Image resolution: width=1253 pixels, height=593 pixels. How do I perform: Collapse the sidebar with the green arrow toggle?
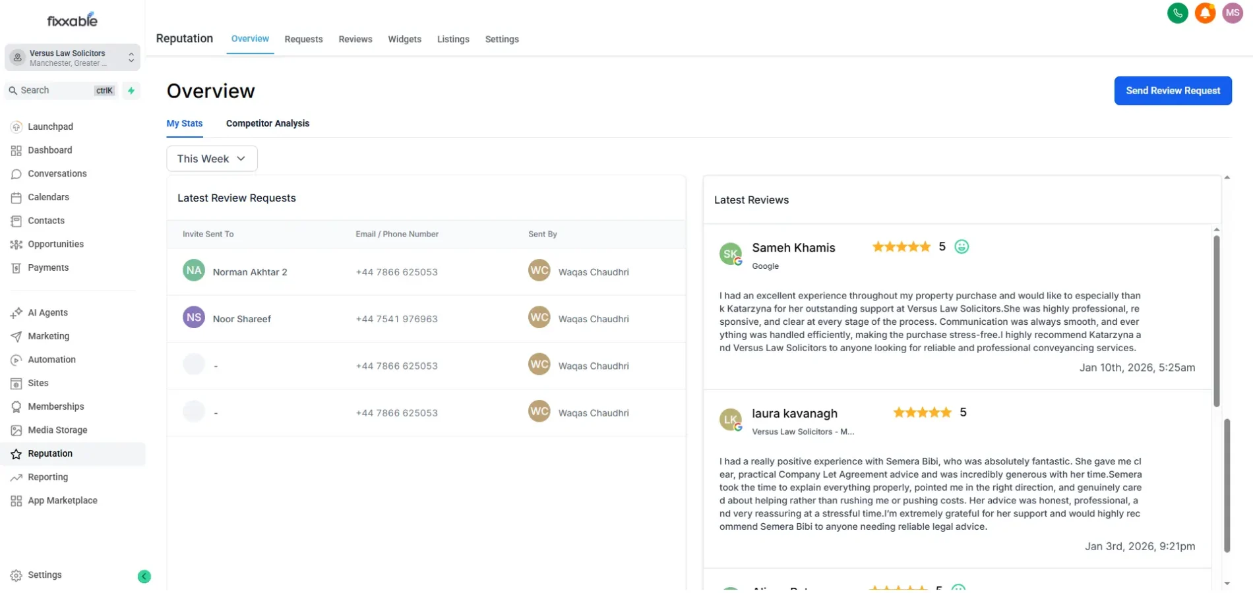144,577
